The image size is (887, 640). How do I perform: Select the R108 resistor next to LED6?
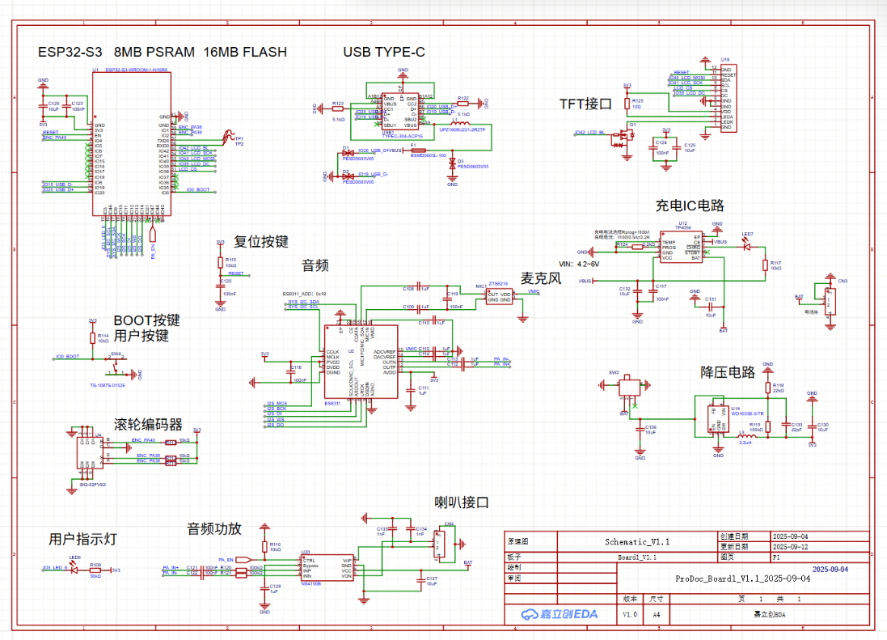click(95, 570)
